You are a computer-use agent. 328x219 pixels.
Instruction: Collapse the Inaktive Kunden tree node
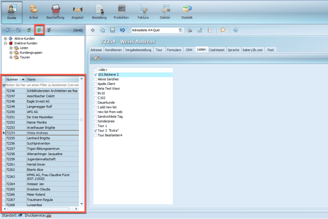click(x=5, y=43)
